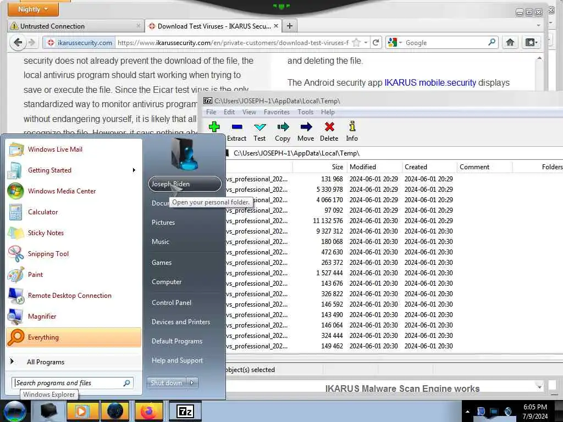Image resolution: width=563 pixels, height=422 pixels.
Task: Open Default Programs
Action: click(x=176, y=341)
